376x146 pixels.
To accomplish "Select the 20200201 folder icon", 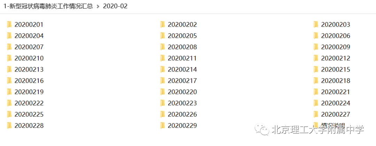I will [9, 24].
